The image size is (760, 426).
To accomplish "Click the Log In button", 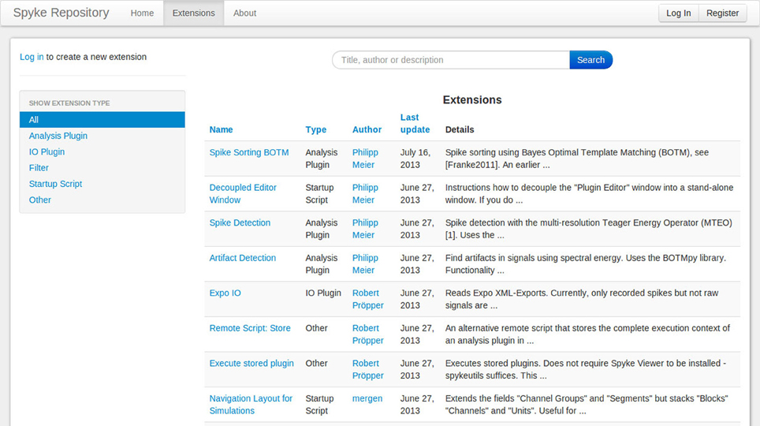I will click(x=679, y=13).
